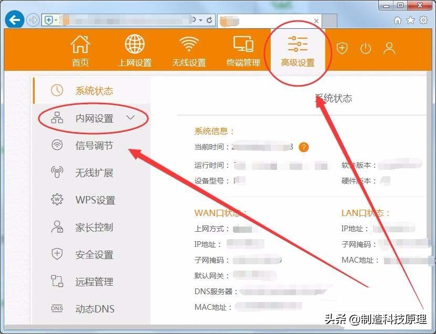Click the WAN口状态 section heading
The image size is (436, 334).
coord(220,213)
